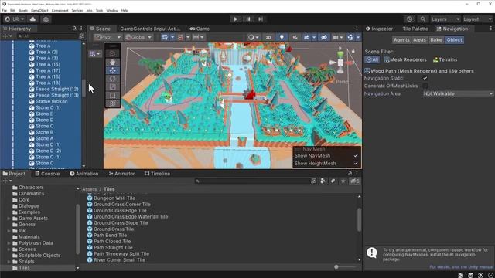Open the Window menu
Viewport: 495px width, 278px height.
tap(111, 10)
